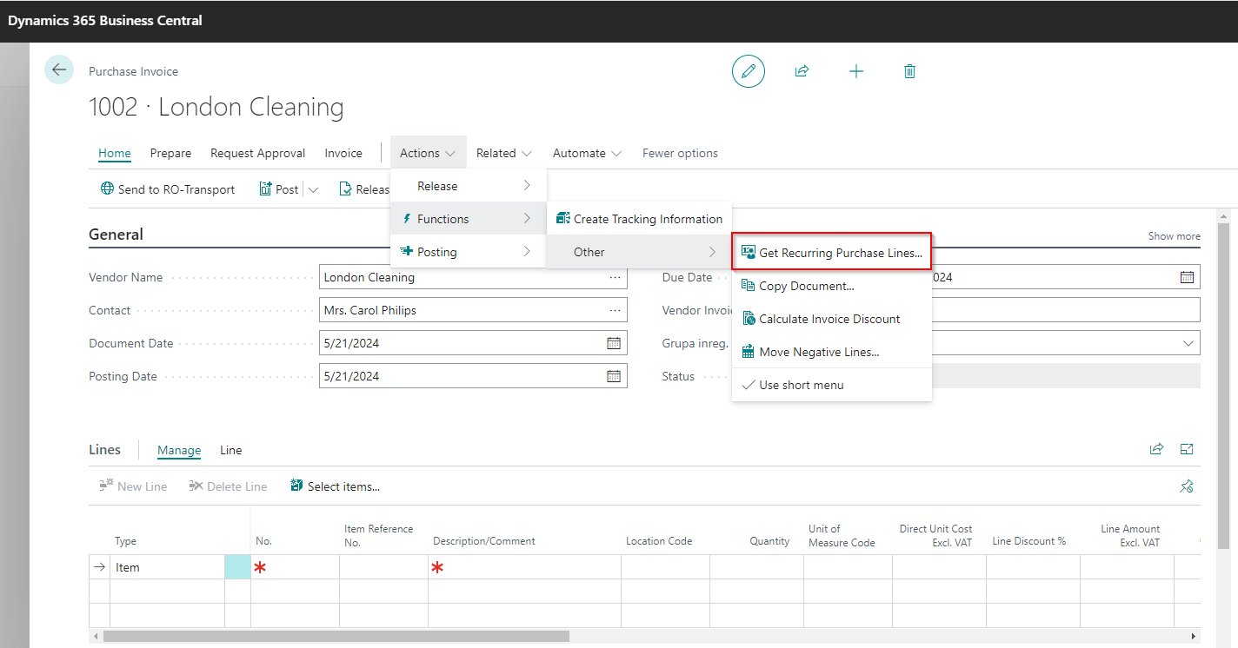Click the Delete Line button
Viewport: 1238px width, 648px height.
(228, 486)
